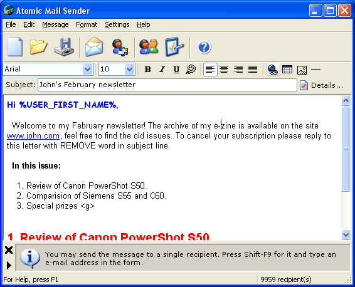
Task: Follow the www.john.com link
Action: point(33,136)
